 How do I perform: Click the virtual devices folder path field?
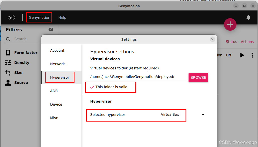(x=139, y=77)
